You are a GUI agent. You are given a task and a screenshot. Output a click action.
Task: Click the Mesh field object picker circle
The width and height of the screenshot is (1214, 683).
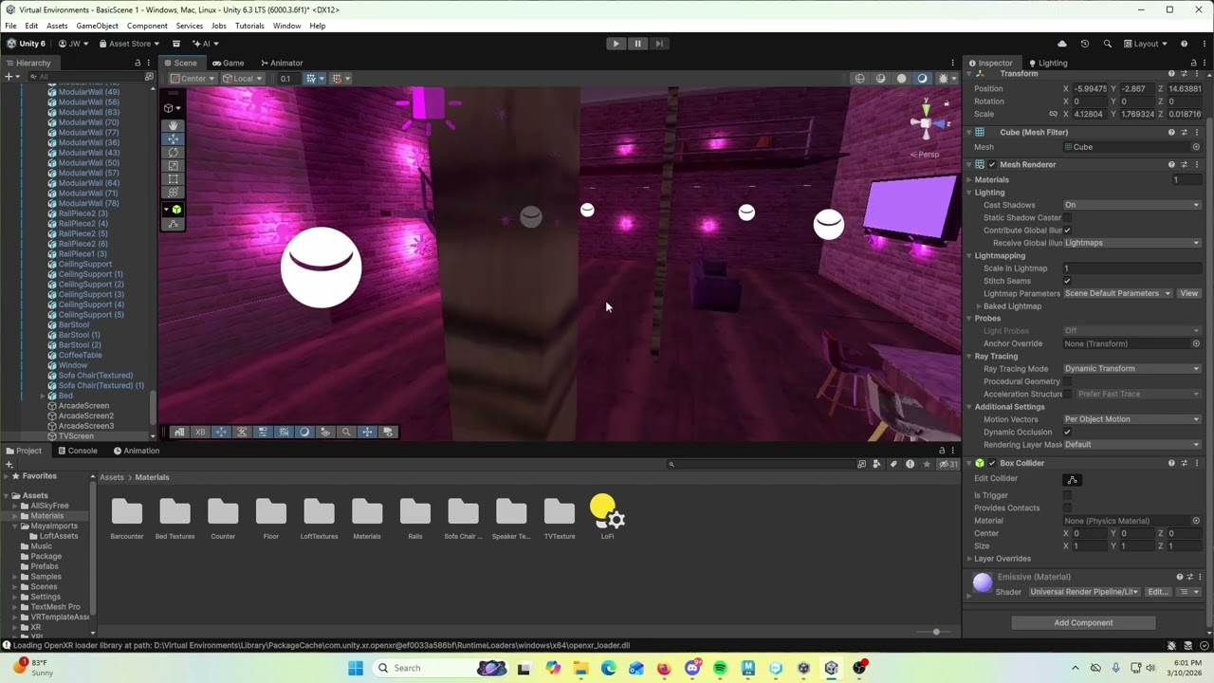point(1196,147)
